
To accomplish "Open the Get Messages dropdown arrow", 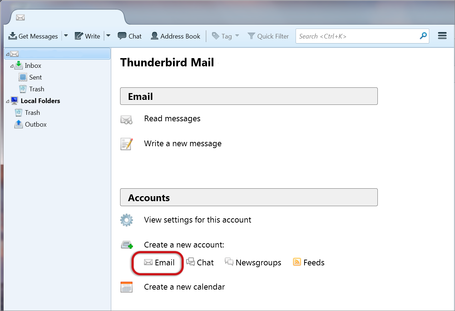I will (x=66, y=36).
